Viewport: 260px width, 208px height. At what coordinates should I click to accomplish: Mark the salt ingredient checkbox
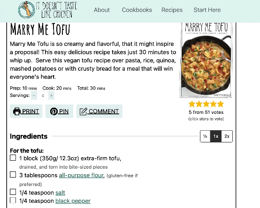(x=13, y=192)
